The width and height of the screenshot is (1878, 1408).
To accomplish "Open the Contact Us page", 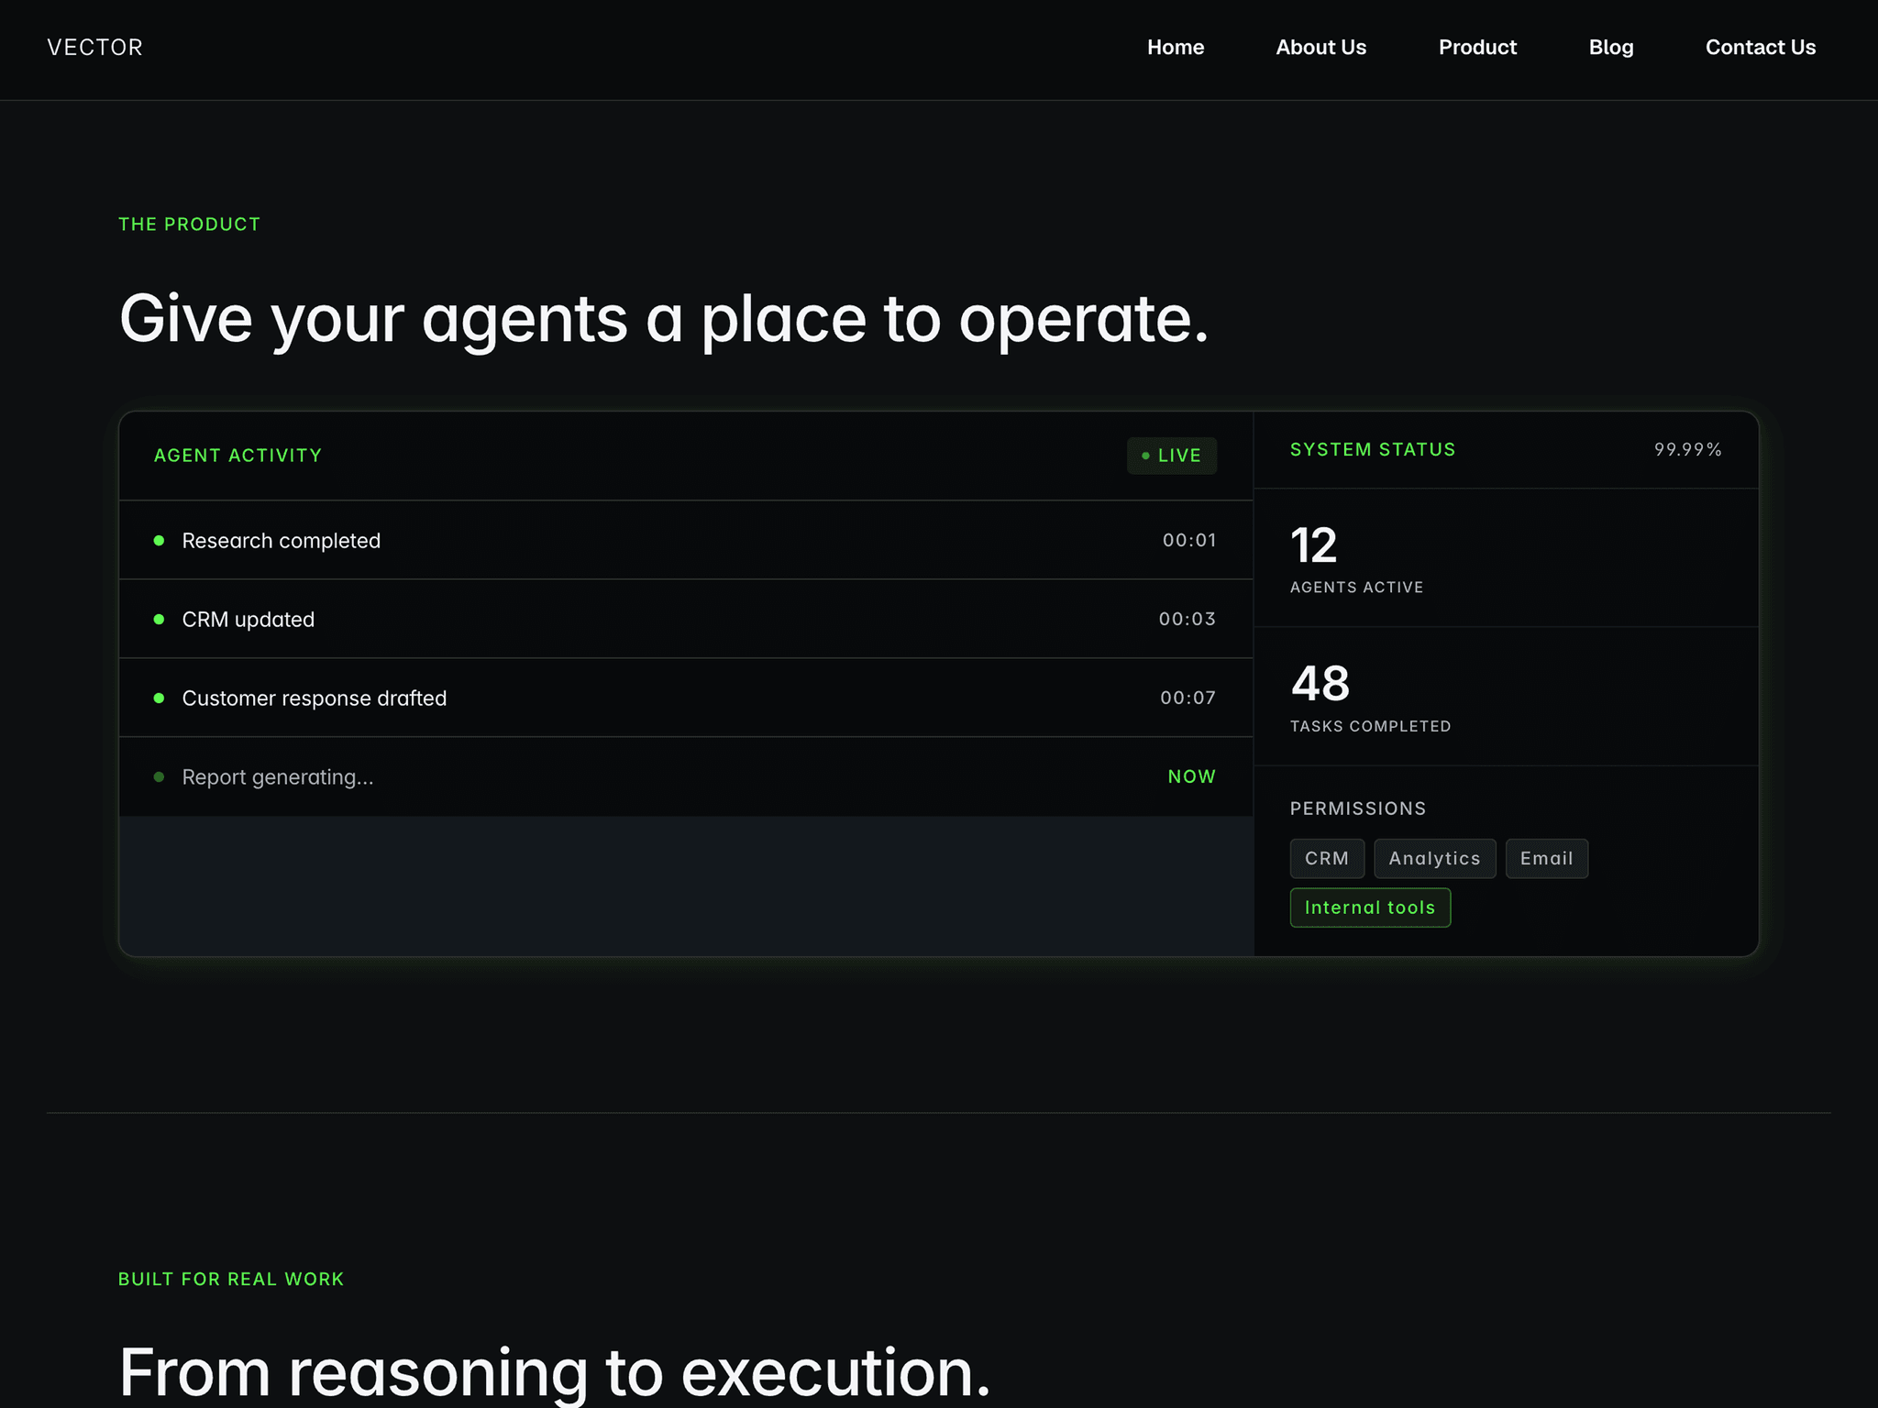I will click(x=1760, y=48).
